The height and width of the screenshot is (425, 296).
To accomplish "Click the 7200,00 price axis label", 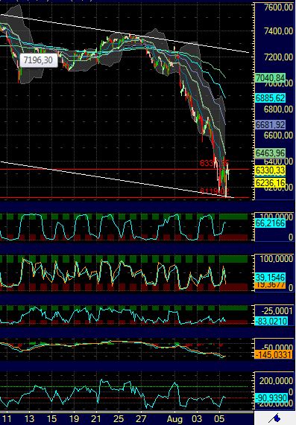I will point(278,57).
